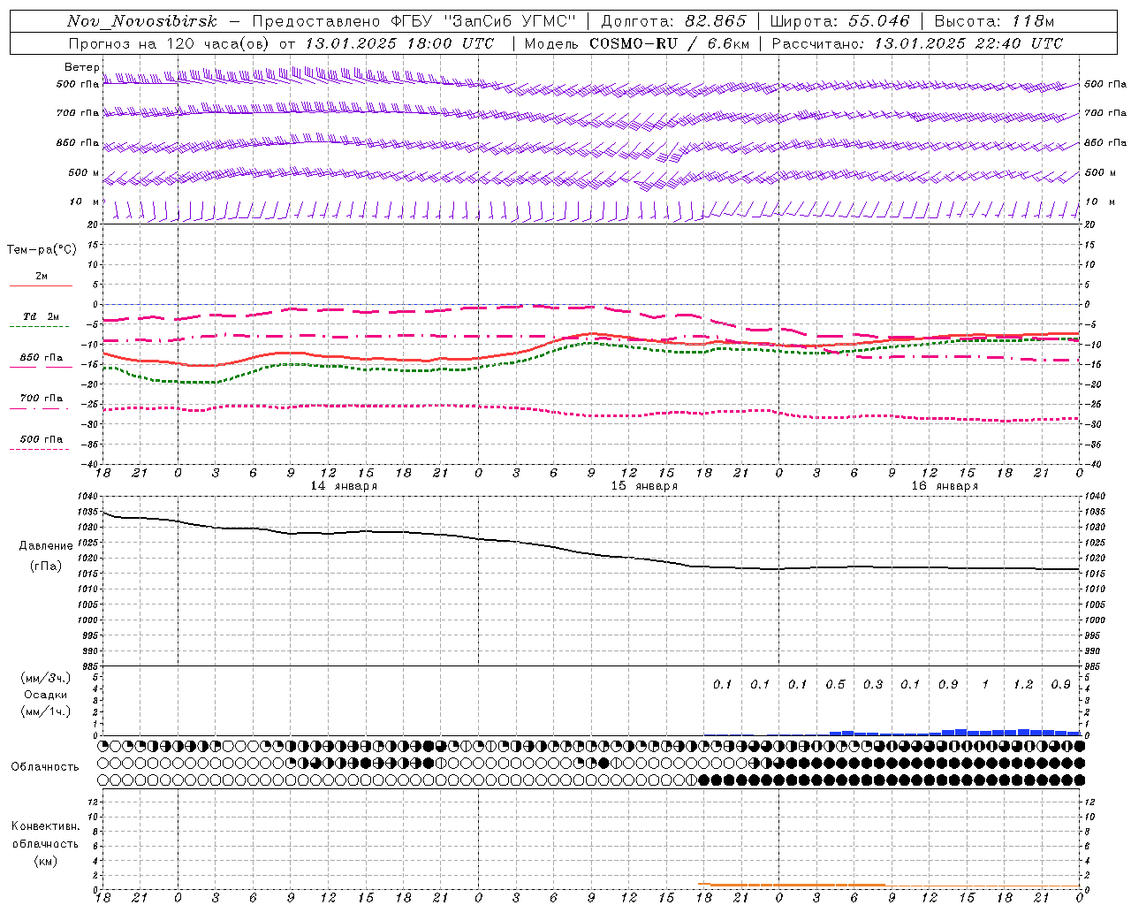The width and height of the screenshot is (1131, 905).
Task: Click the precipitation value 0.5
Action: click(x=835, y=685)
